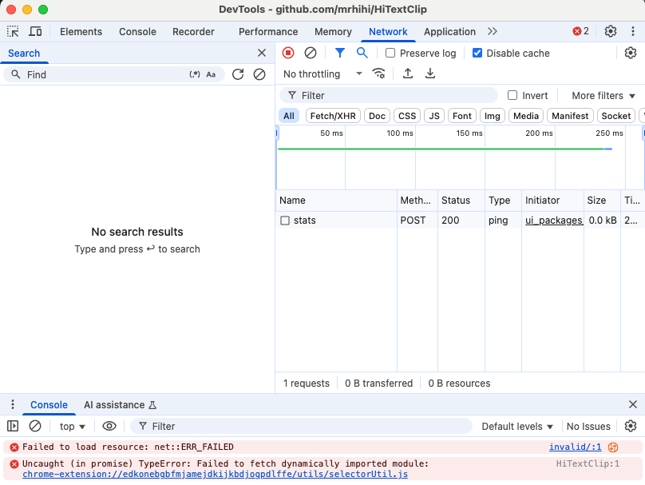This screenshot has width=645, height=485.
Task: Uncheck the Disable cache checkbox
Action: pyautogui.click(x=477, y=53)
